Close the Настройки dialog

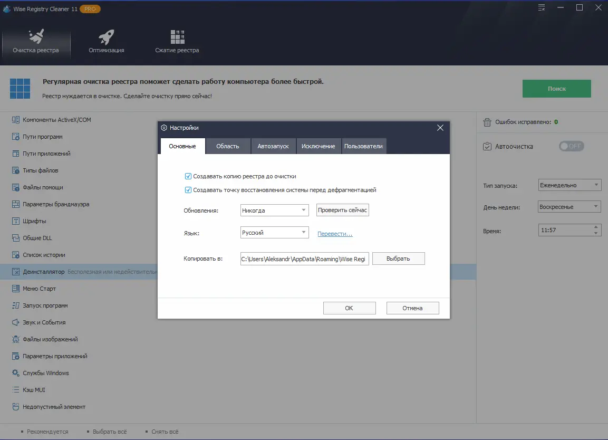[440, 128]
